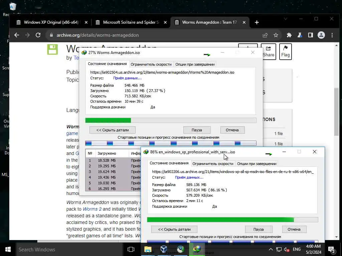The height and width of the screenshot is (256, 342).
Task: Click Отмена in Windows XP download
Action: [294, 229]
